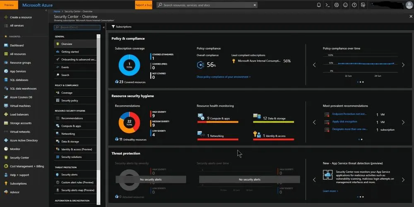Image resolution: width=414 pixels, height=207 pixels.
Task: Open the help question mark icon
Action: click(354, 5)
